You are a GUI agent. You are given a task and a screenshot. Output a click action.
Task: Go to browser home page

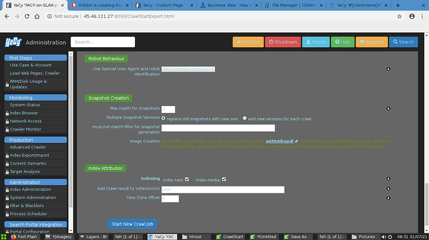37,16
